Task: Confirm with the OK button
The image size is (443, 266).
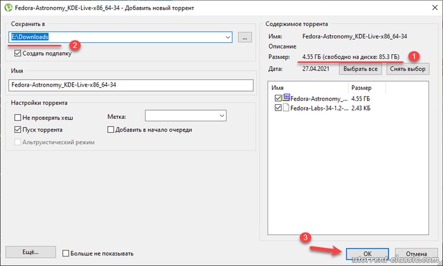Action: 367,254
